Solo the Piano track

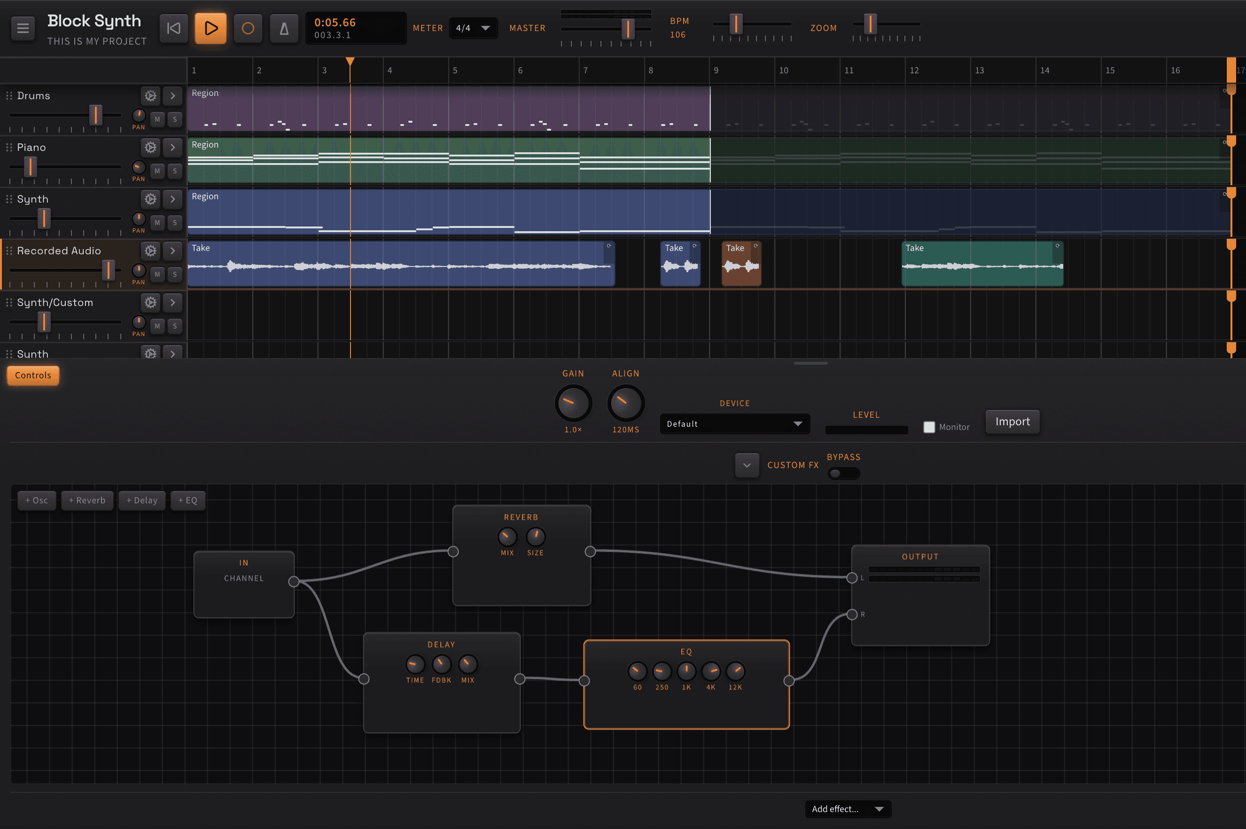175,171
